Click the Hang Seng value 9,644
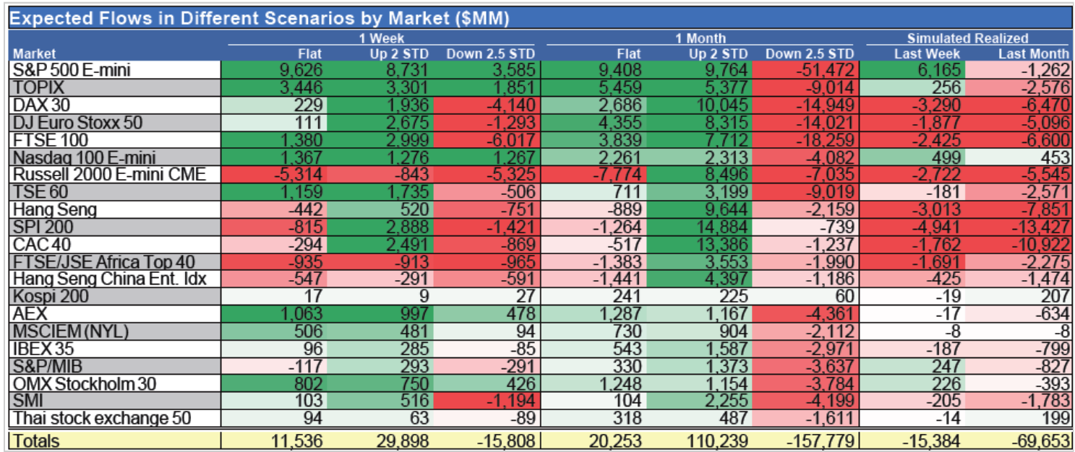1075x452 pixels. (x=727, y=209)
